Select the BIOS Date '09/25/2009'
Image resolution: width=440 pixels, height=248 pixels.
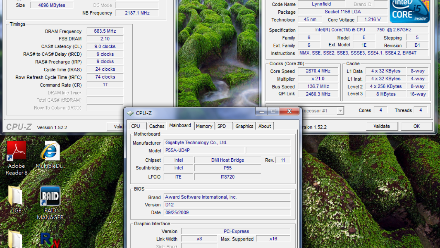pos(227,212)
